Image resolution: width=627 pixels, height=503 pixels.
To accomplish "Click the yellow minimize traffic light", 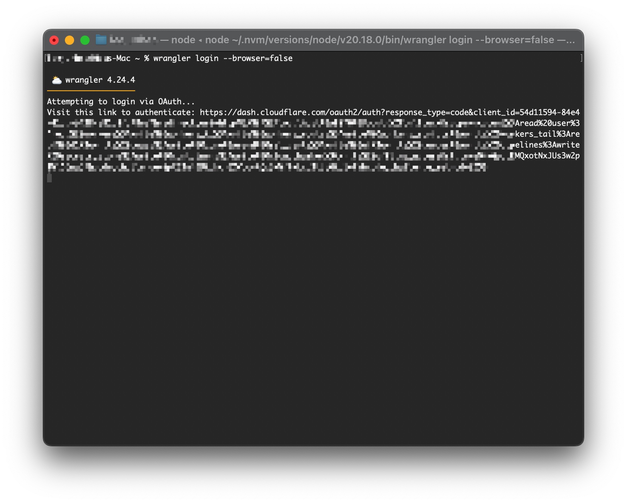I will point(69,39).
